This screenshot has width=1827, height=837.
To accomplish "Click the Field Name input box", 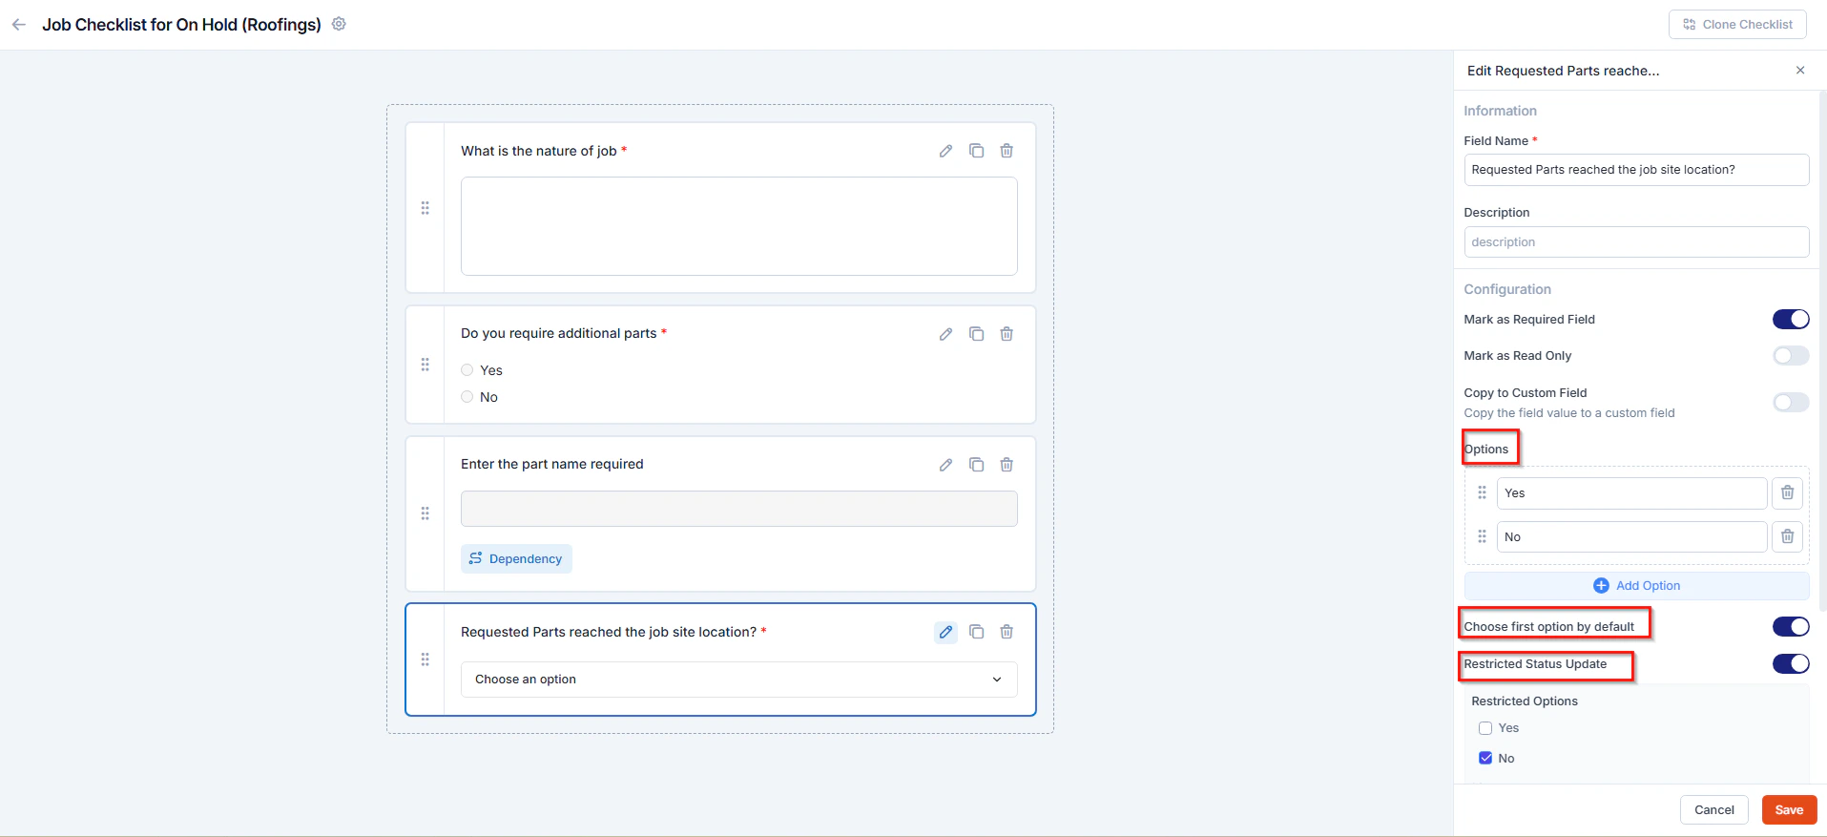I will click(1636, 170).
